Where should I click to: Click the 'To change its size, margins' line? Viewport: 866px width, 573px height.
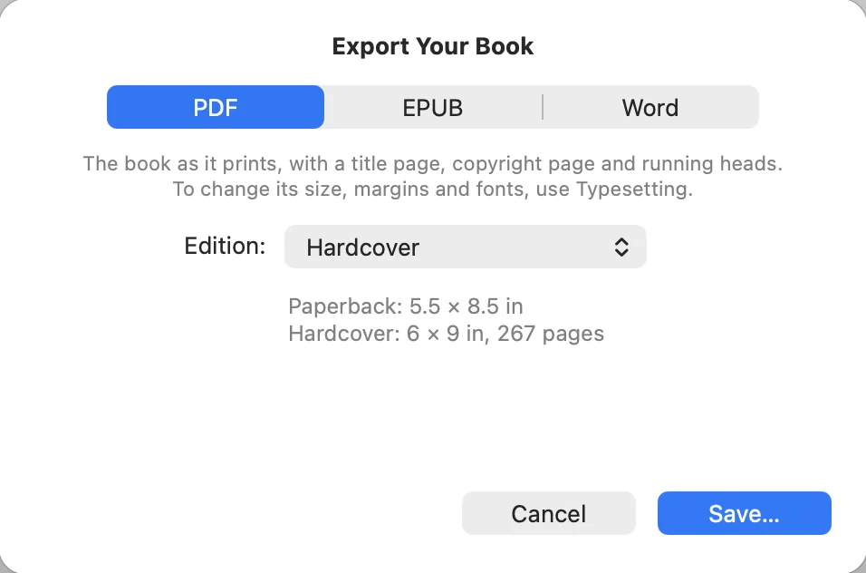pyautogui.click(x=433, y=189)
